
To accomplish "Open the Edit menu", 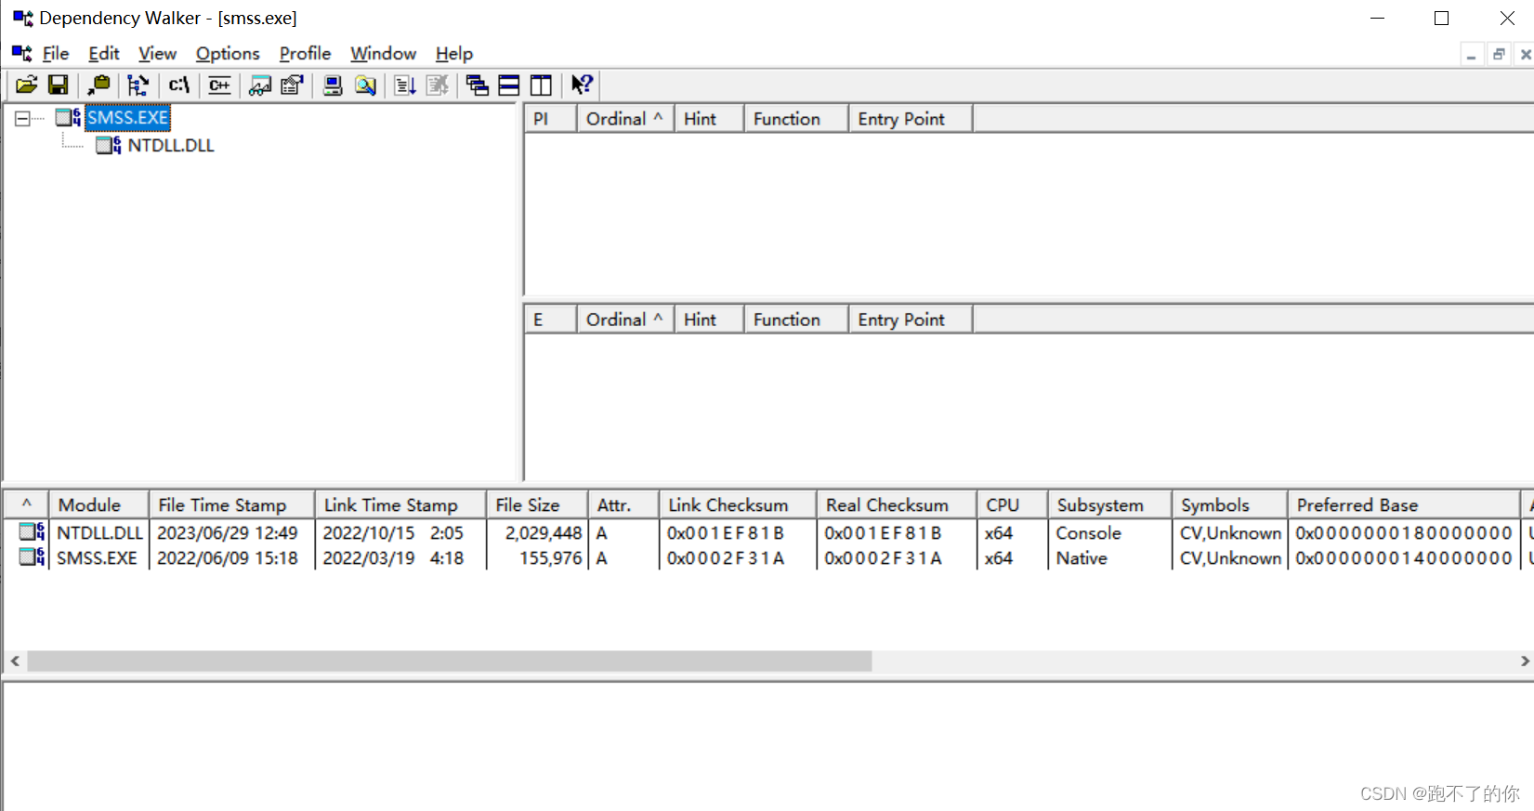I will (104, 53).
